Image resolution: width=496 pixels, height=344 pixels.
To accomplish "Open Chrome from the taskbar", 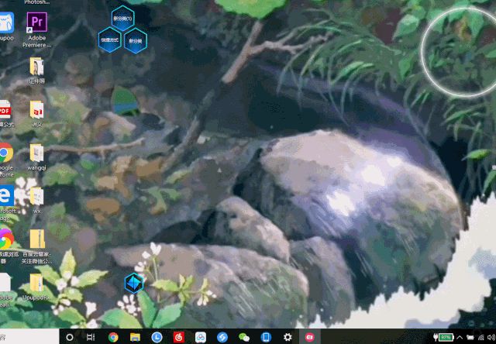I will (x=113, y=337).
